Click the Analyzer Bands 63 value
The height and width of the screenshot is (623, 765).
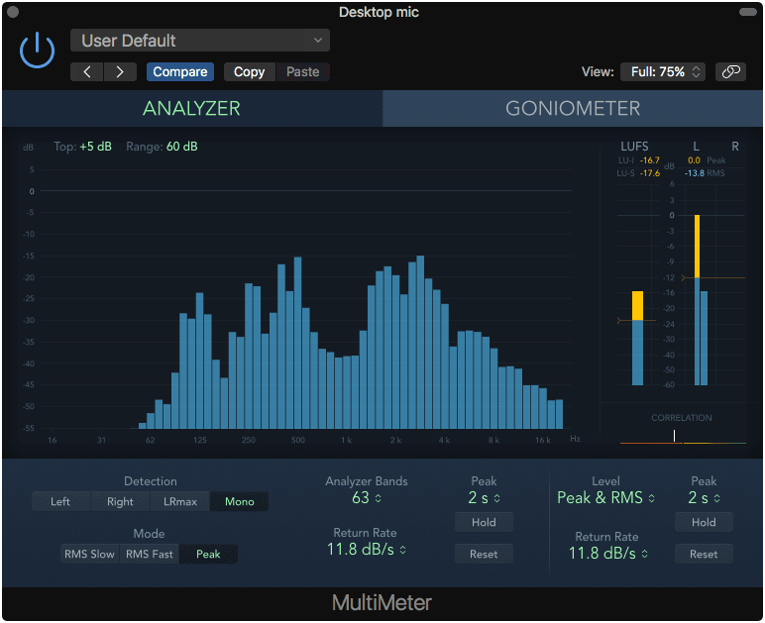click(x=366, y=497)
